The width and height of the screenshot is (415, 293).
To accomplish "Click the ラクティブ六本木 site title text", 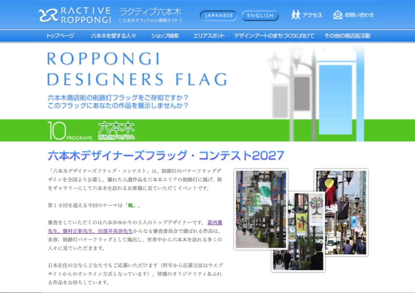I will [x=150, y=12].
